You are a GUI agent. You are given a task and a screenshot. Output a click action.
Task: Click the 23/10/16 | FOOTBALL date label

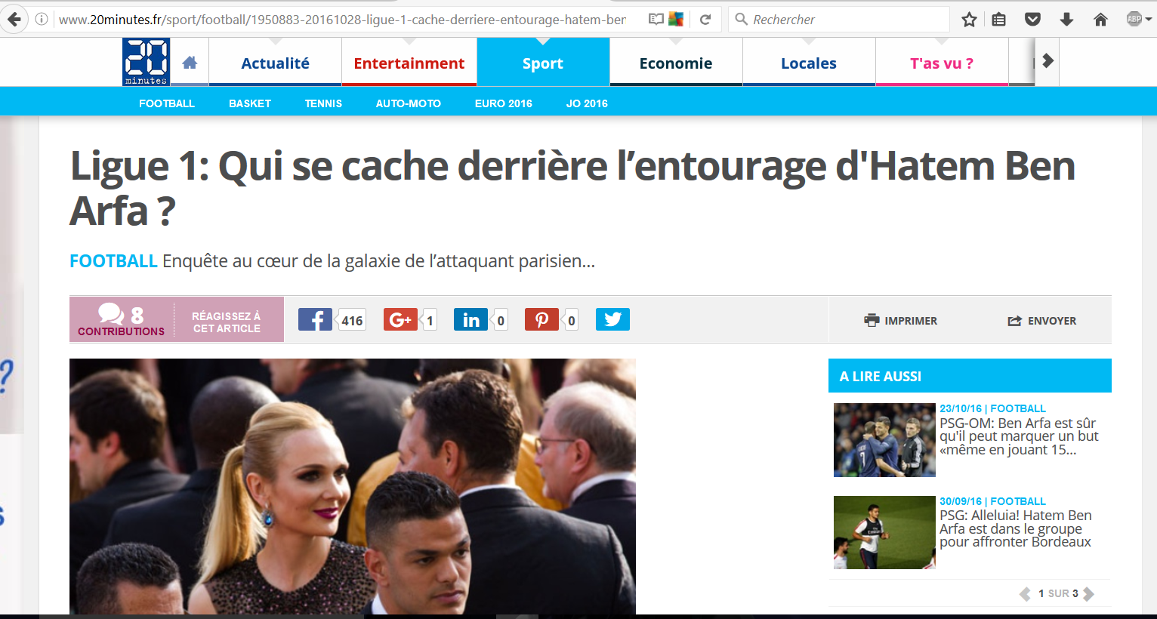click(992, 408)
